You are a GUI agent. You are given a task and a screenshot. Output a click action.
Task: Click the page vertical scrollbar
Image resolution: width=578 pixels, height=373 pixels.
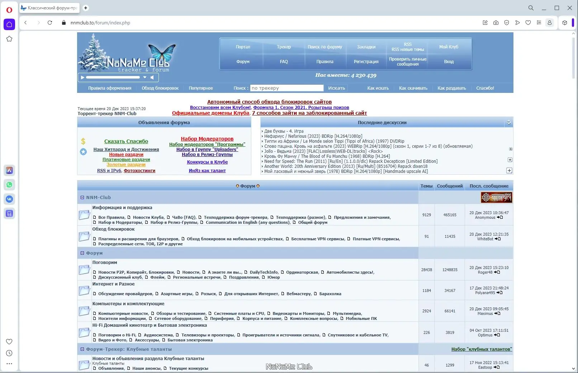tap(573, 57)
